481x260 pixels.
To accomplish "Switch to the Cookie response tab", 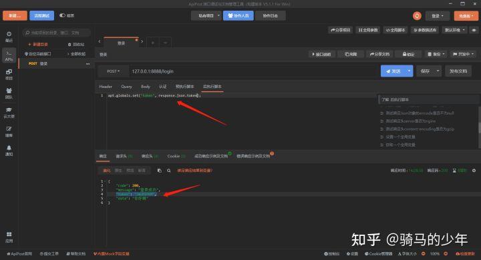I will pyautogui.click(x=176, y=156).
